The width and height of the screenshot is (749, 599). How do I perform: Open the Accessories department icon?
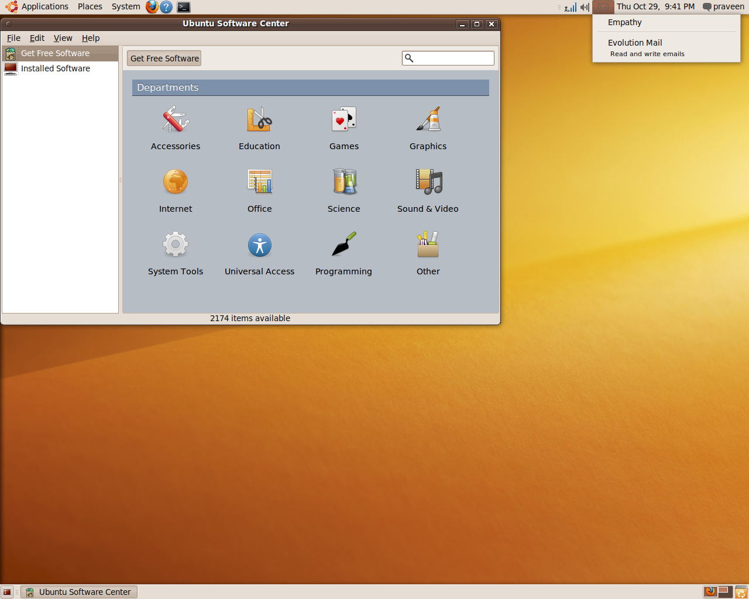coord(176,120)
